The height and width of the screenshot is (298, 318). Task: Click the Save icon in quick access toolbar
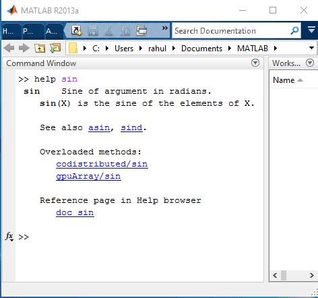click(93, 30)
